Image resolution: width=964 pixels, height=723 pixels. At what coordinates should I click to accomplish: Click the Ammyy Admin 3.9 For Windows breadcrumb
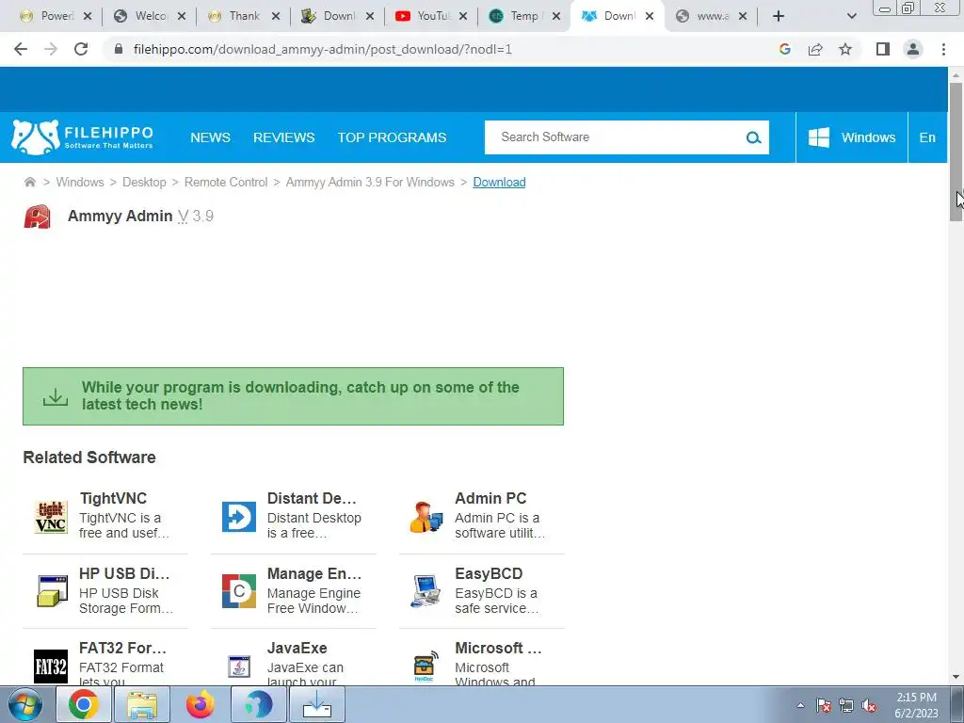(x=370, y=182)
